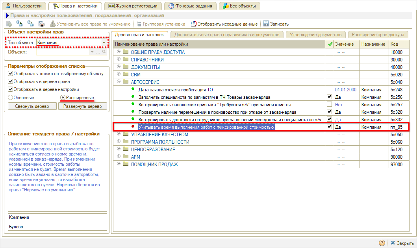Screen dimensions: 417x248
Task: Click the printer icon in toolbar
Action: click(x=41, y=24)
